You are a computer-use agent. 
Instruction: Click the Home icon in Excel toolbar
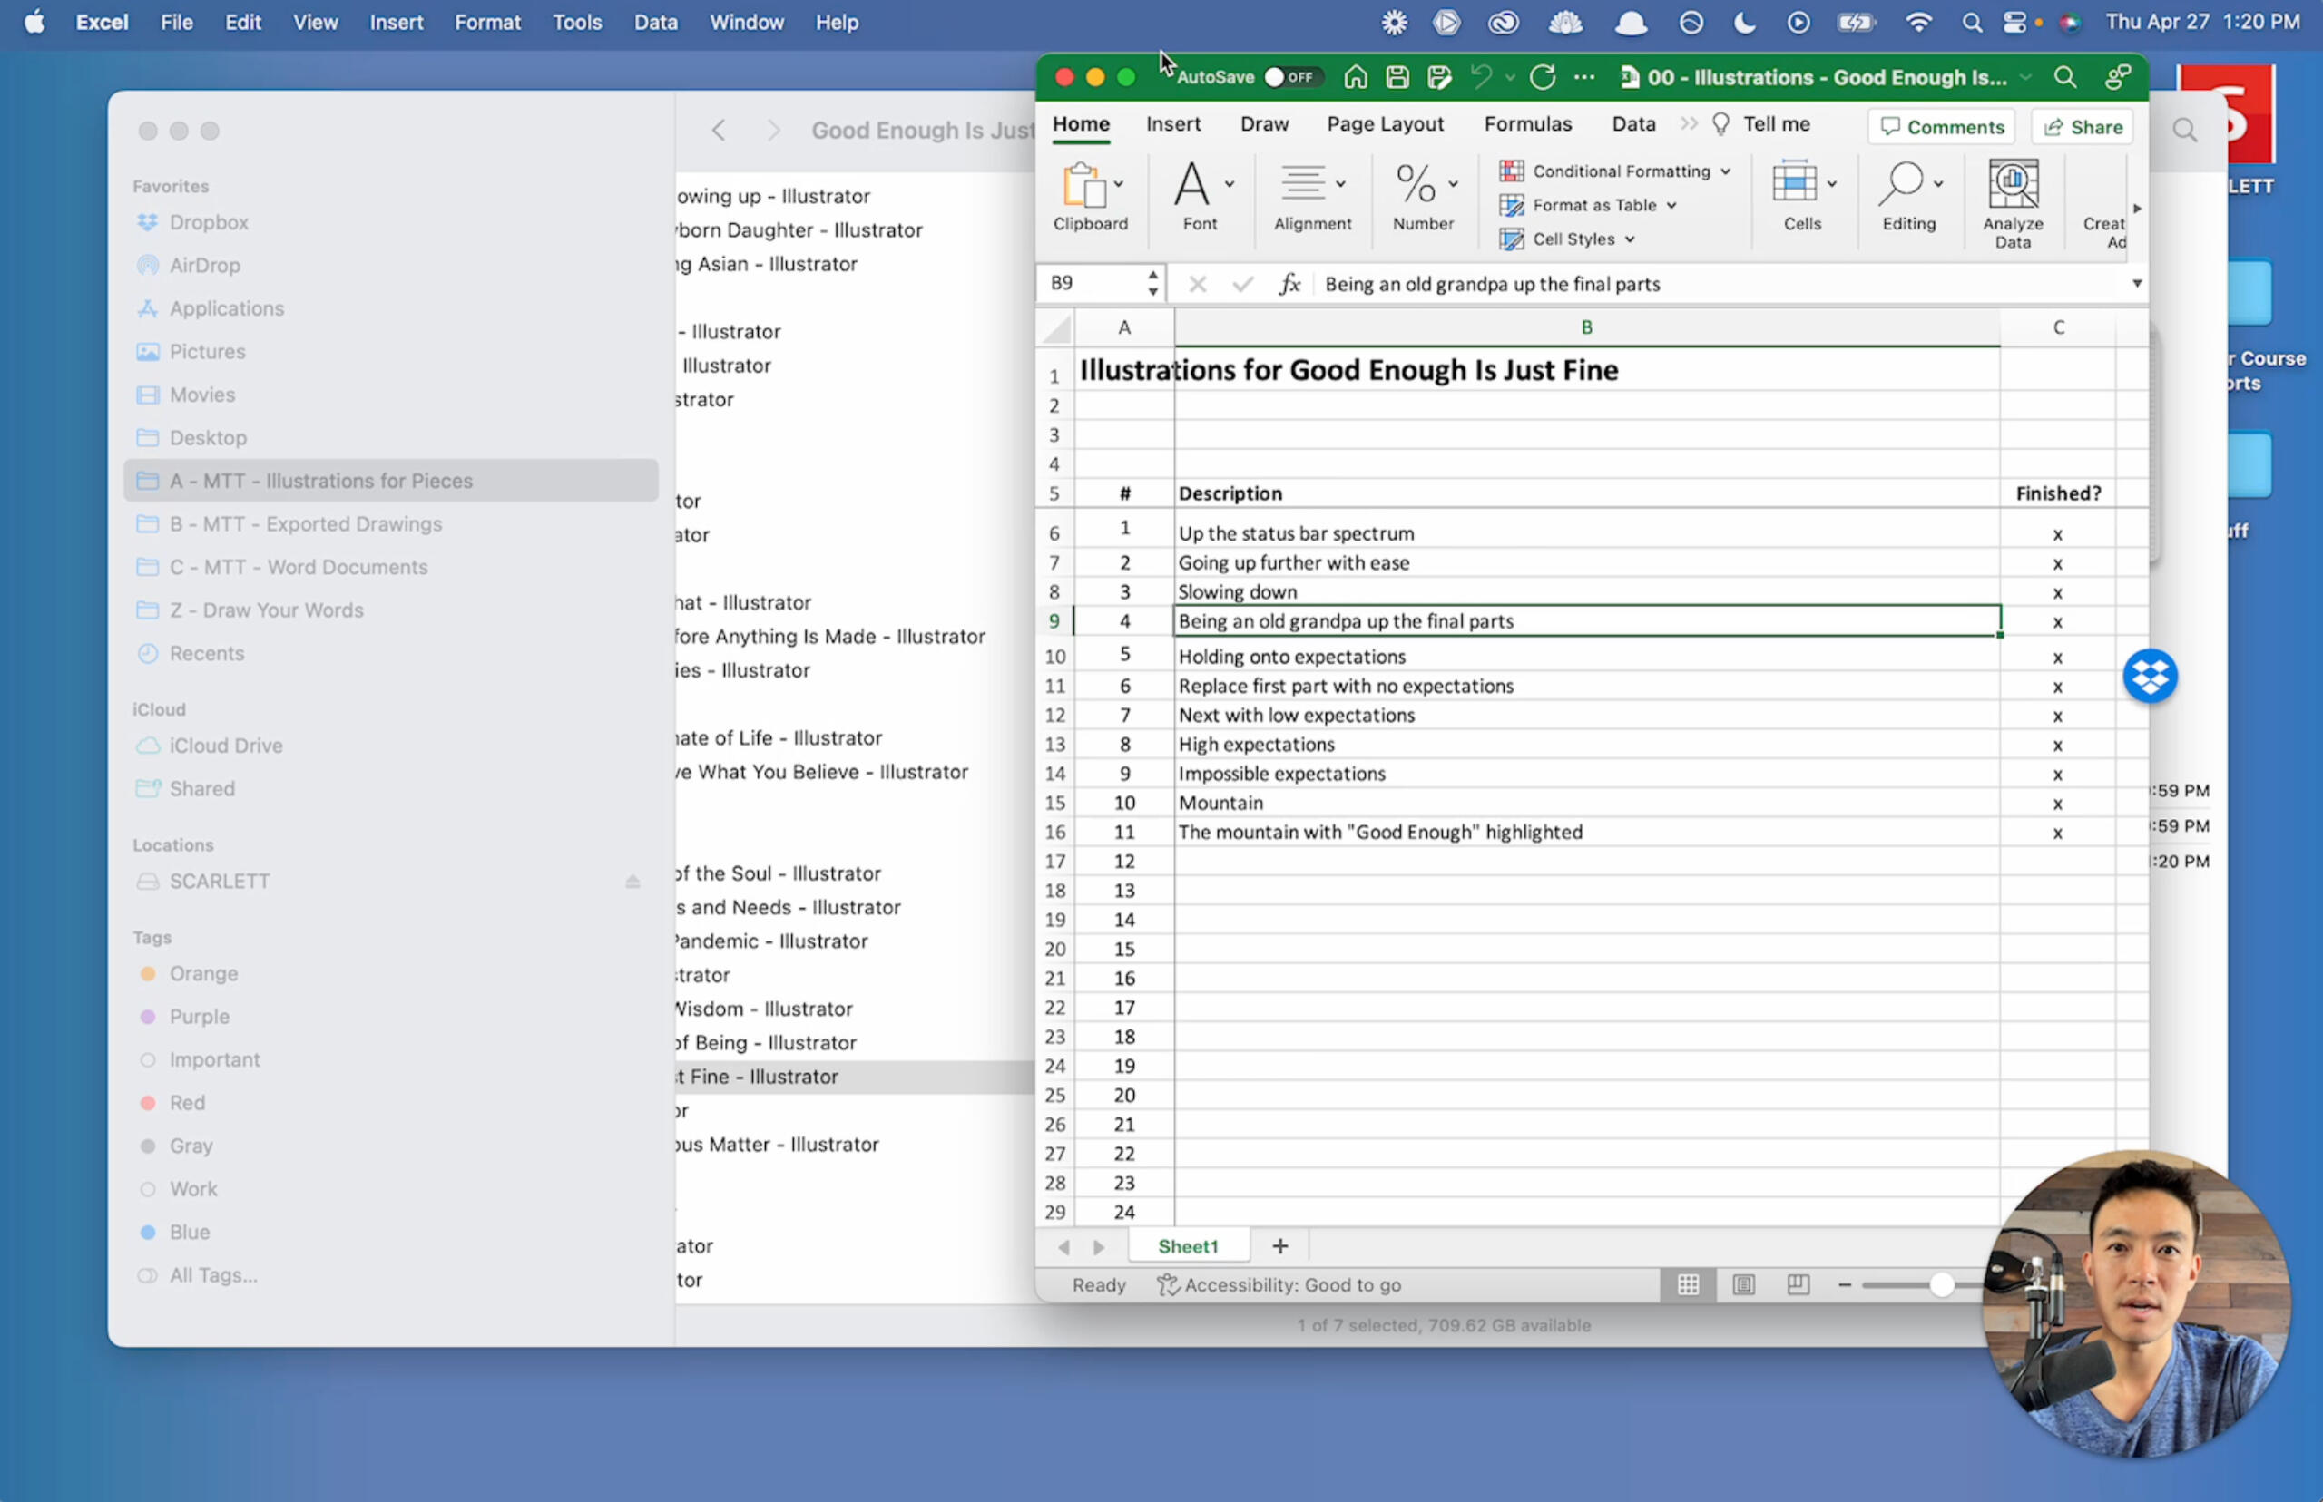[x=1355, y=77]
